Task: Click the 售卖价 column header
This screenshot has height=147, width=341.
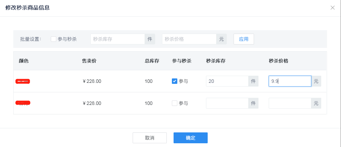Action: pos(89,61)
